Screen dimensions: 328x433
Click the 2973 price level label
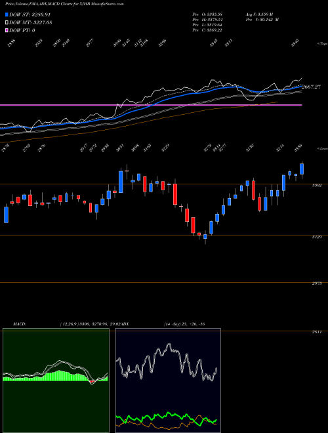pyautogui.click(x=317, y=283)
